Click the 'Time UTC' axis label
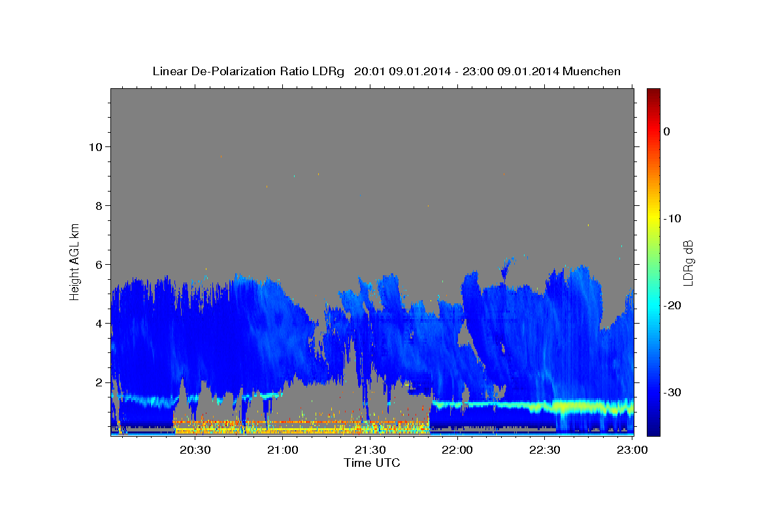 click(x=372, y=463)
